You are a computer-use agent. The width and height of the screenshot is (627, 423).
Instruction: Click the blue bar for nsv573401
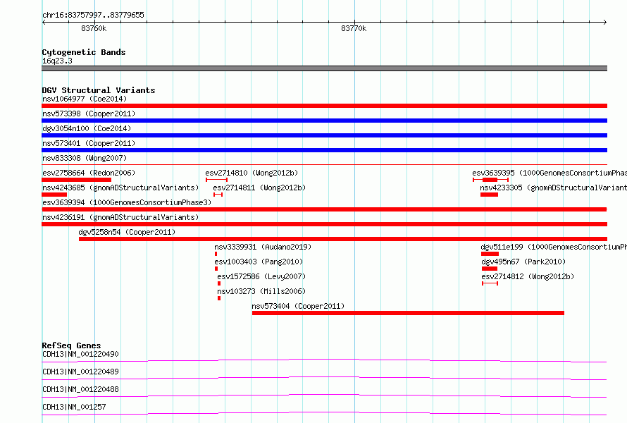324,150
